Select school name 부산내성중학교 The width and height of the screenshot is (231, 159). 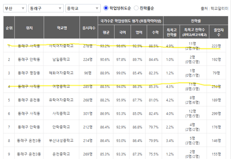pyautogui.click(x=61, y=140)
